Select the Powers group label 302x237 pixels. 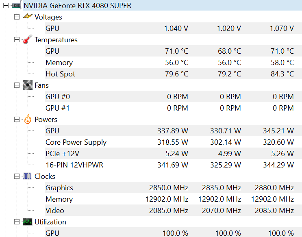(x=46, y=120)
